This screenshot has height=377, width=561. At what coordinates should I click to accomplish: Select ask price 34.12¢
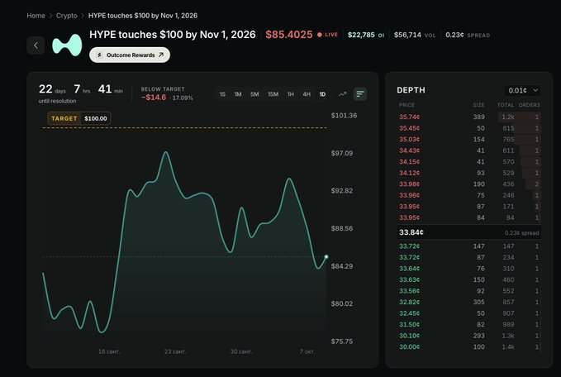point(410,173)
